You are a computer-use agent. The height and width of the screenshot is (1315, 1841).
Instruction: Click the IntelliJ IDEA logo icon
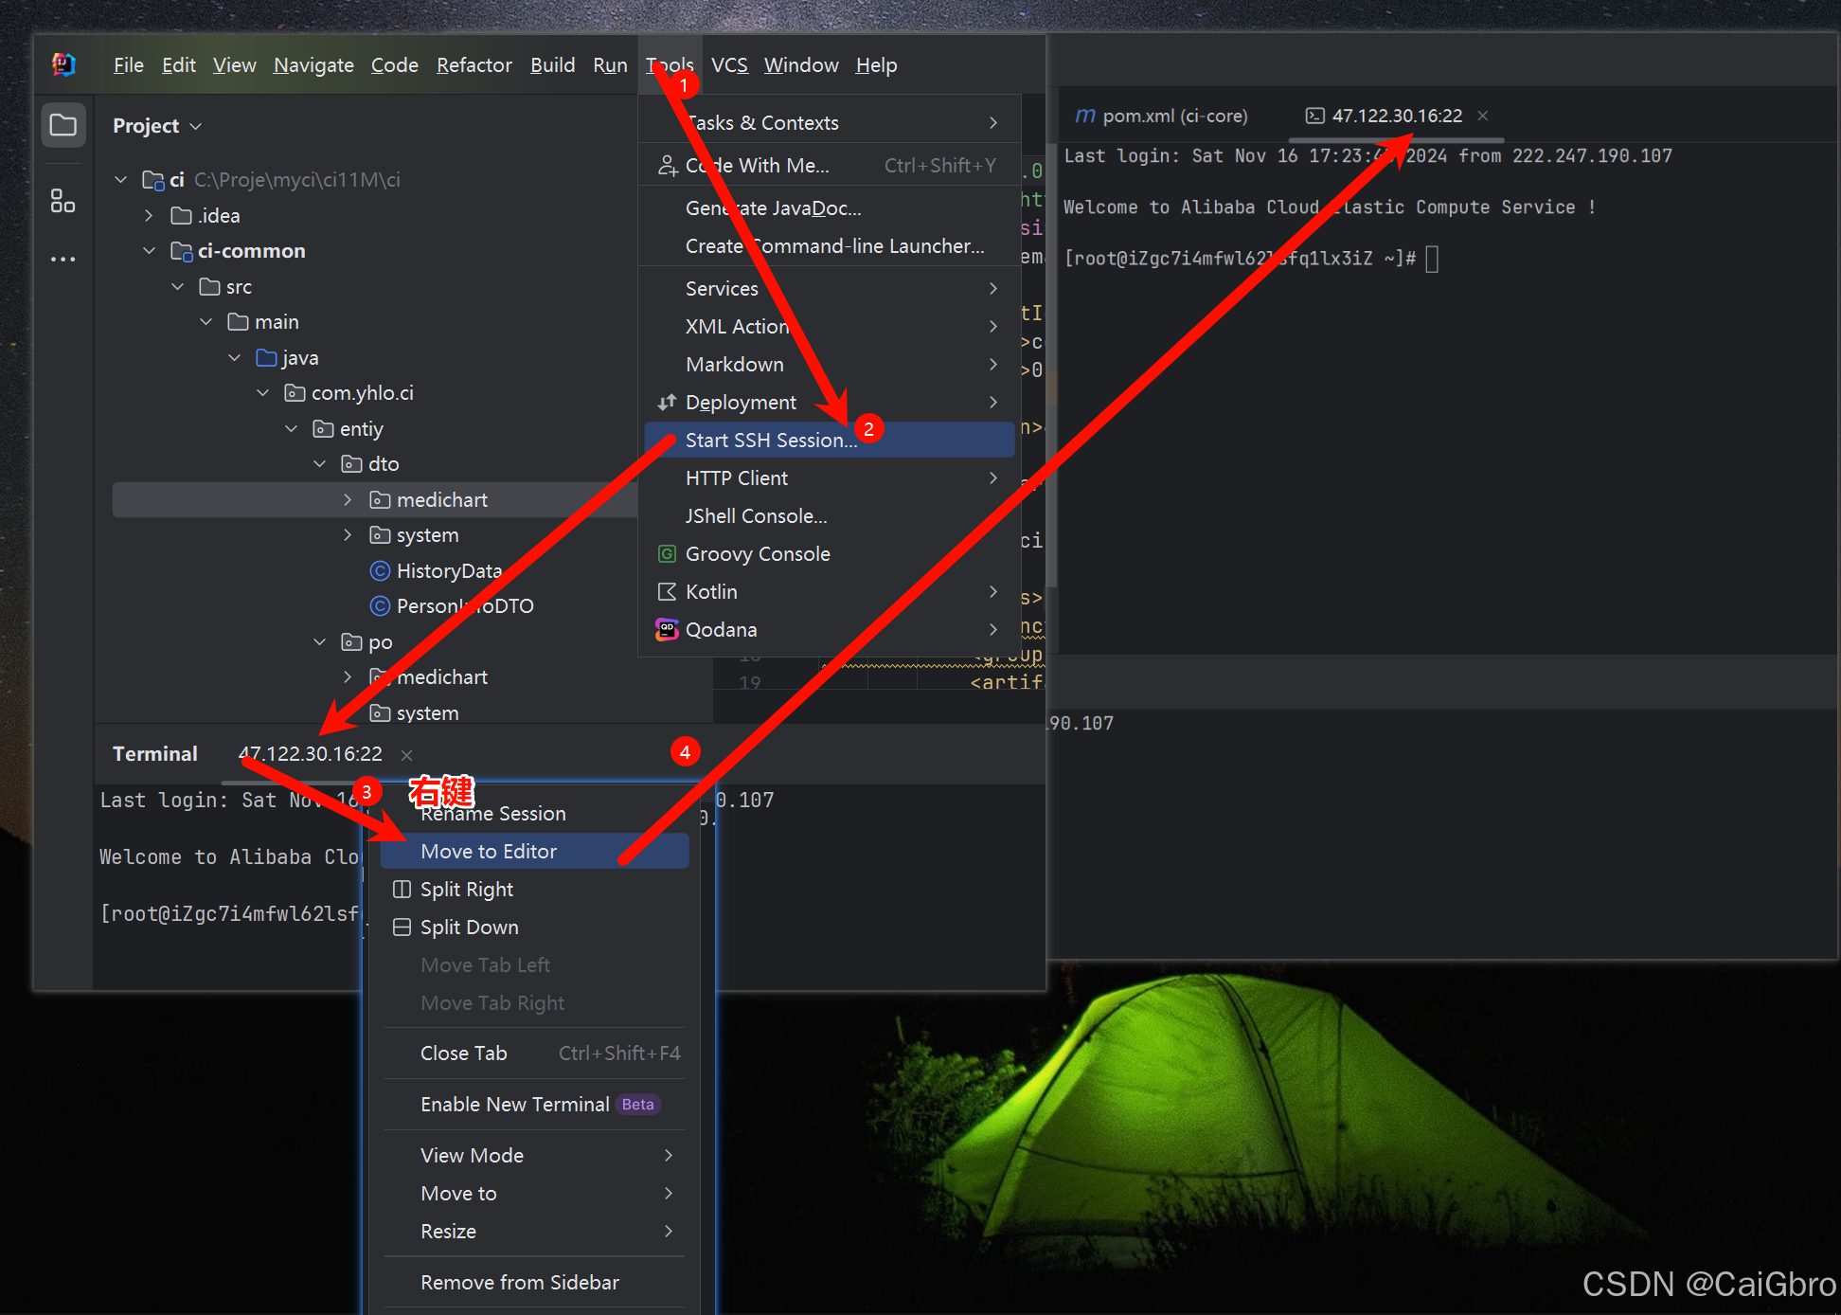point(63,64)
